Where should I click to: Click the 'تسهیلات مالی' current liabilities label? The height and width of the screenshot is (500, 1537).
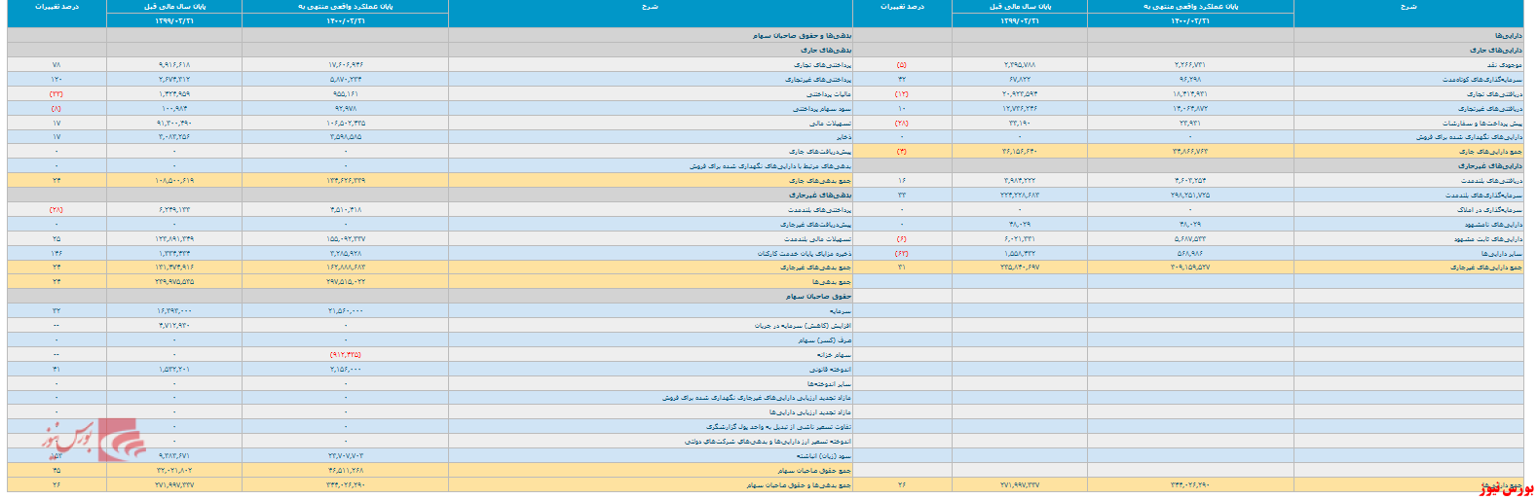point(831,123)
